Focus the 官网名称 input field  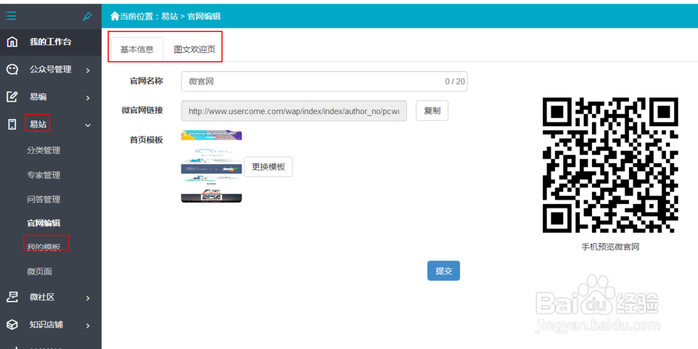point(324,82)
